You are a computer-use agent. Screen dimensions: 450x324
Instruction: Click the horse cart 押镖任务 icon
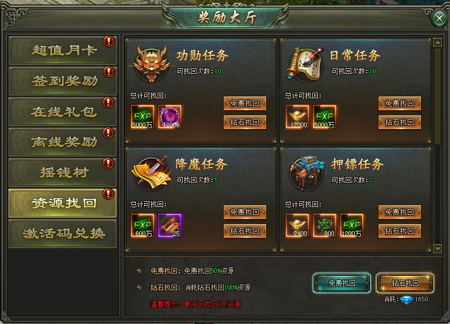tap(305, 173)
